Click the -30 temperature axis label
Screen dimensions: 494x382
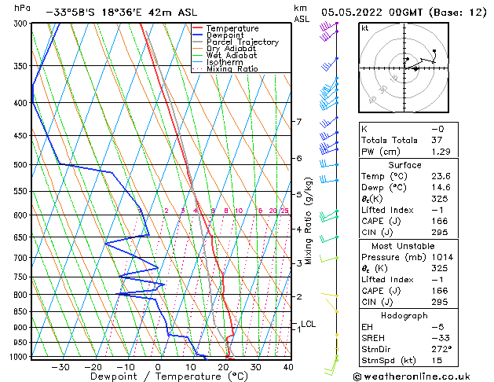point(60,367)
